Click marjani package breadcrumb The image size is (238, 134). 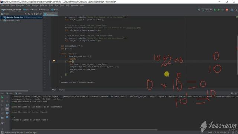(44, 10)
